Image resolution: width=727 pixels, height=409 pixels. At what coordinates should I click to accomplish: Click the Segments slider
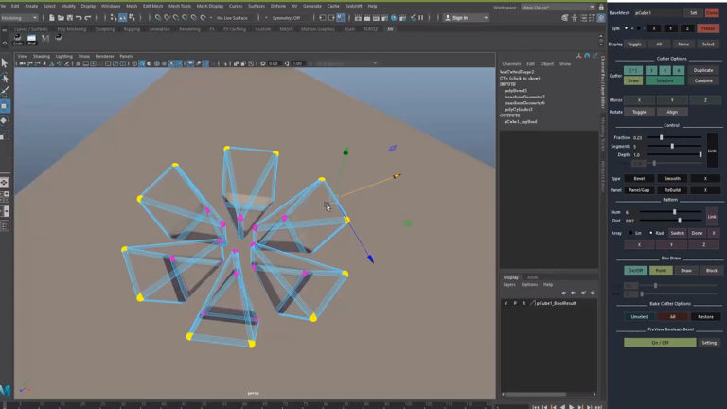674,146
